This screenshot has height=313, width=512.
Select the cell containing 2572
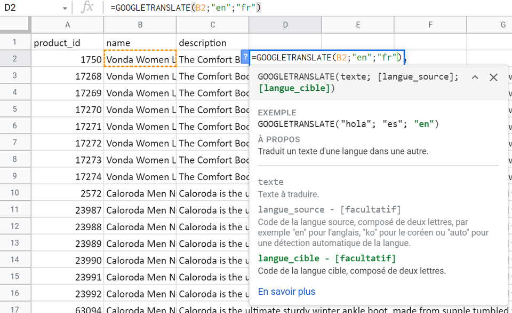point(67,193)
